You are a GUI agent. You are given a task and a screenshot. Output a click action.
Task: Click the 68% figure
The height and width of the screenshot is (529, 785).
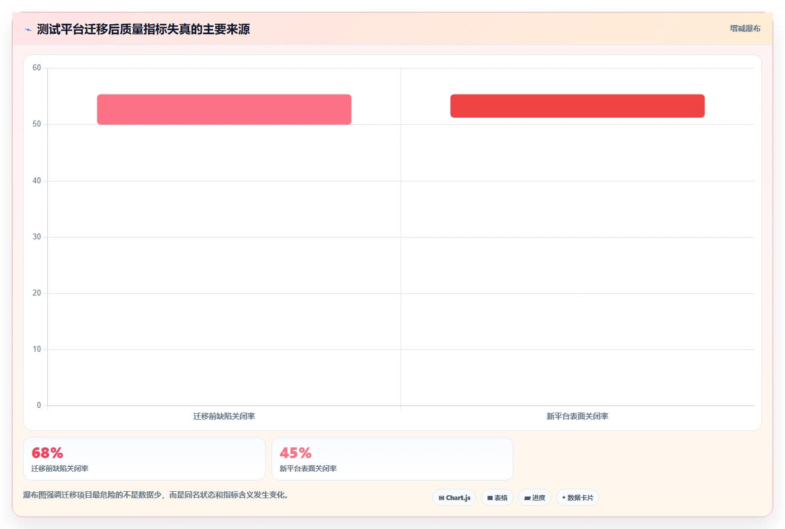pos(47,453)
